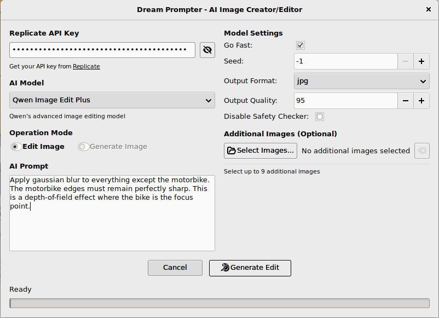Click the palette icon on Generate Edit
The image size is (439, 318).
tap(225, 268)
